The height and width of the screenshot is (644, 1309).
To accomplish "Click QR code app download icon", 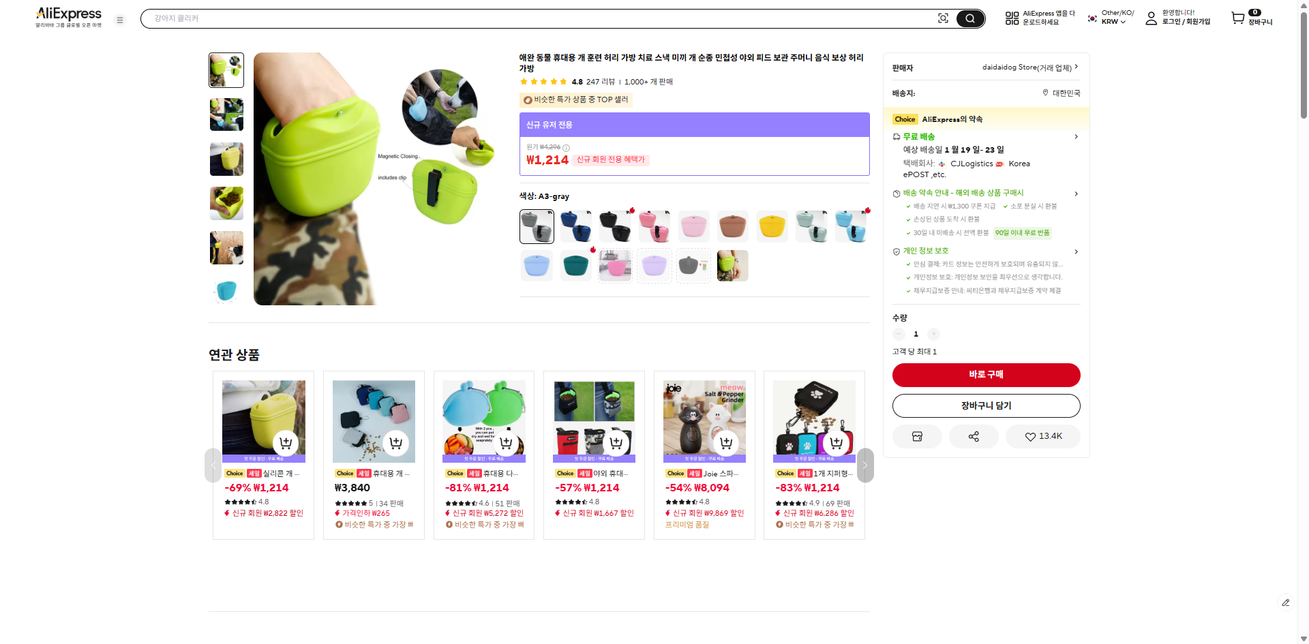I will coord(1012,18).
